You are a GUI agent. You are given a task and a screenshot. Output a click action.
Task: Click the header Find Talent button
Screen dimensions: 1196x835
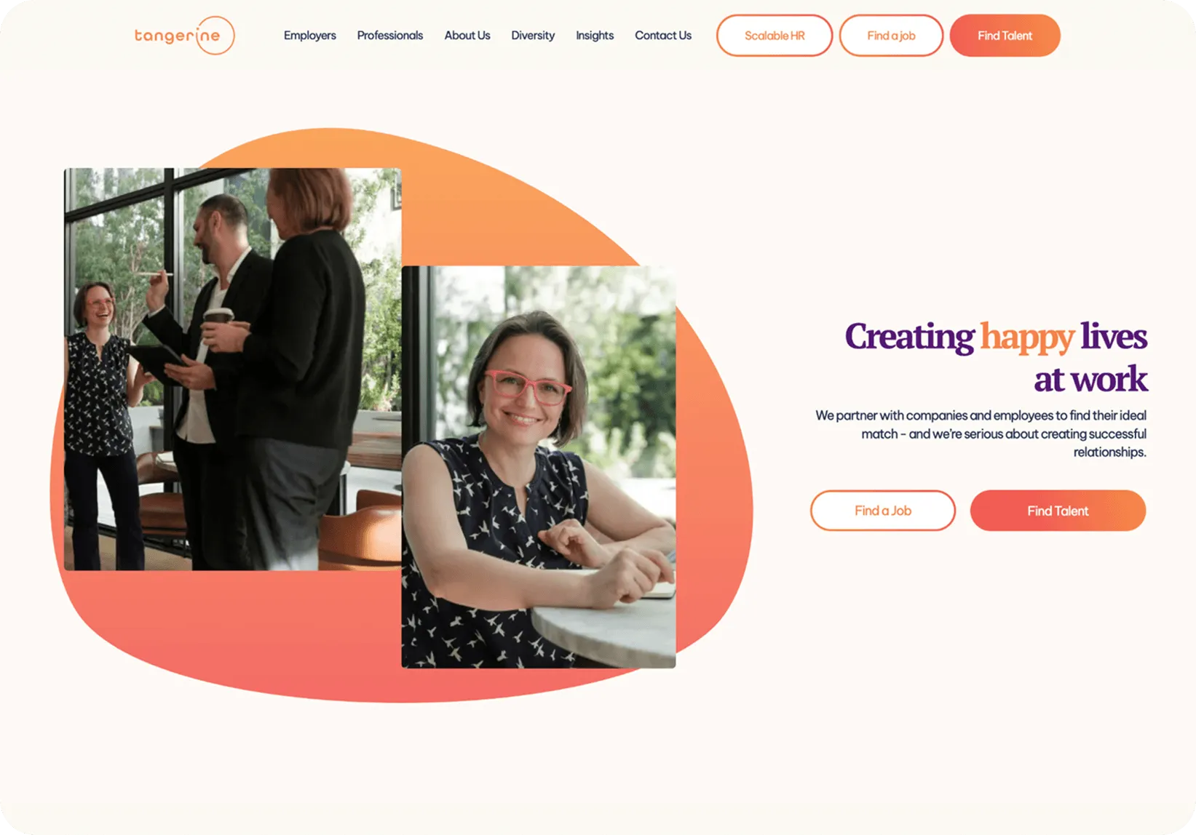point(1005,36)
